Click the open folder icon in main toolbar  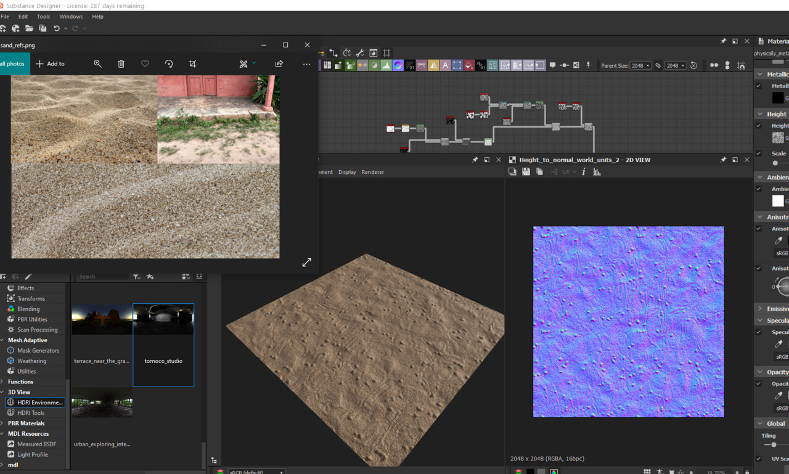pos(29,28)
